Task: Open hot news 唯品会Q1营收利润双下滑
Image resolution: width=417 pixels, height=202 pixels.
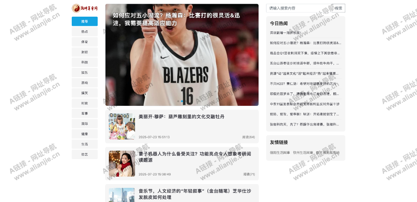Action: point(306,53)
